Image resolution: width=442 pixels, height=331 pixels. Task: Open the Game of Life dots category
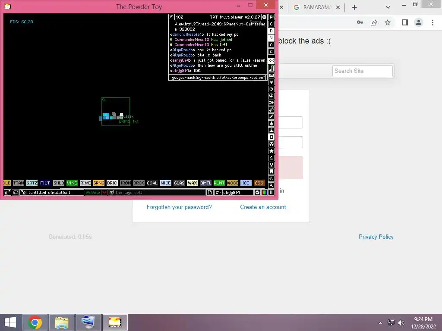pos(271,158)
